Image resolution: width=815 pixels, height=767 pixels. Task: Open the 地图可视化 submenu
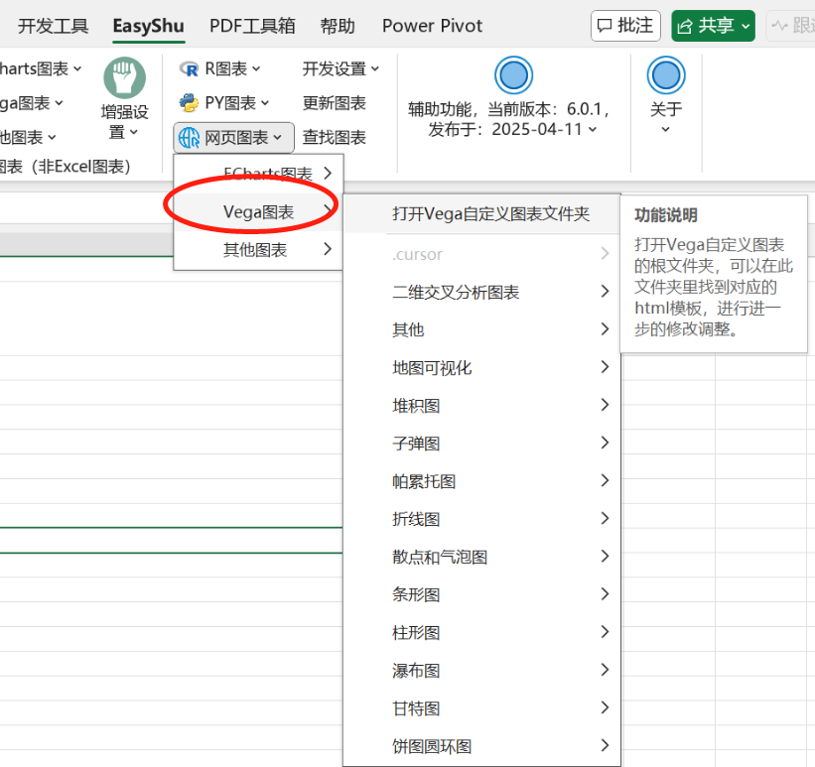tap(481, 367)
